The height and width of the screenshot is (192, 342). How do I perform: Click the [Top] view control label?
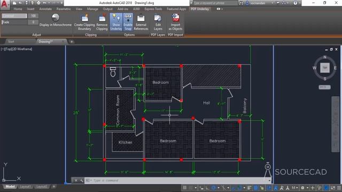pyautogui.click(x=8, y=49)
